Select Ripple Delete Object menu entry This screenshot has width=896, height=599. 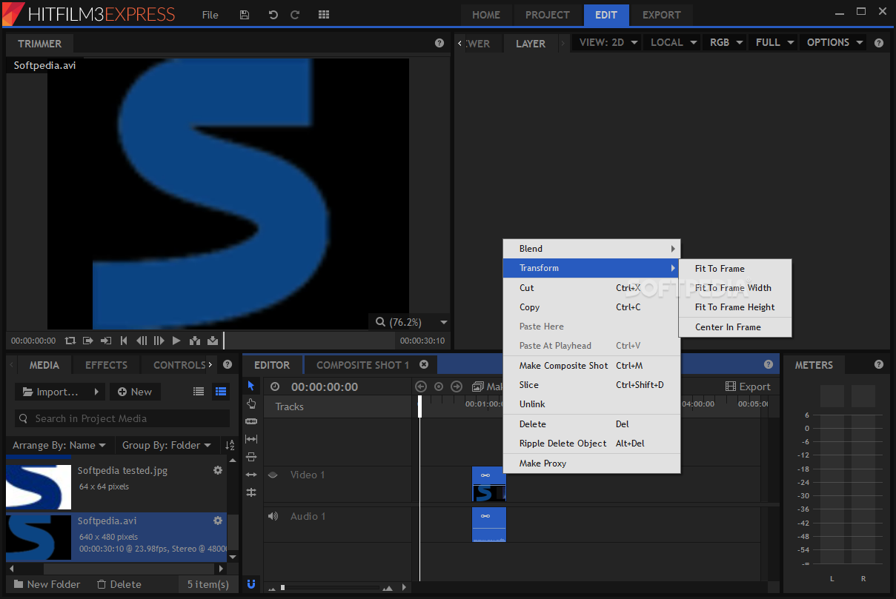(x=591, y=444)
